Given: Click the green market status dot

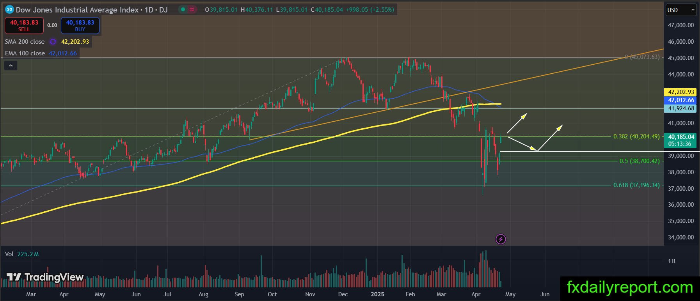Looking at the screenshot, I should click(x=183, y=9).
